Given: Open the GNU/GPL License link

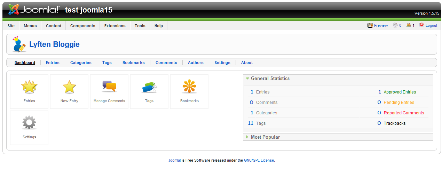Looking at the screenshot, I should pos(259,160).
